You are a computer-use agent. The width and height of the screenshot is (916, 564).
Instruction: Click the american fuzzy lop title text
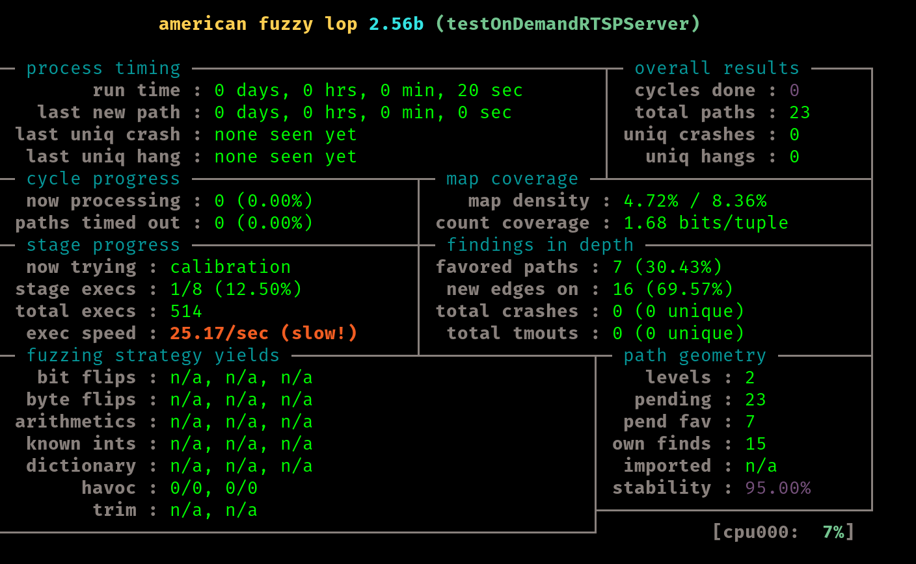[258, 24]
